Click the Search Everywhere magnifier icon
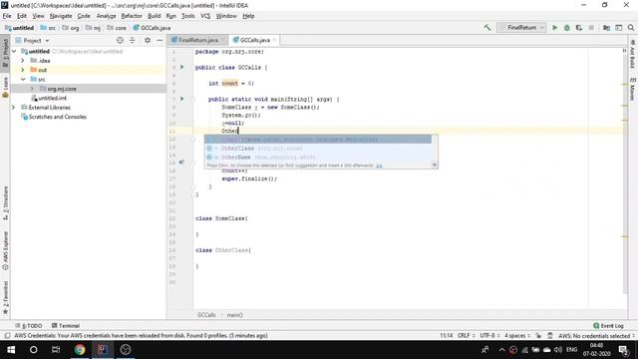Viewport: 638px width, 359px height. (631, 28)
